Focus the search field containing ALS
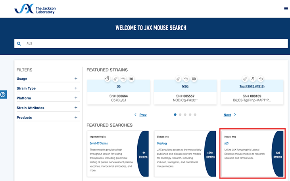Viewport: 290px width, 181px height. 151,44
